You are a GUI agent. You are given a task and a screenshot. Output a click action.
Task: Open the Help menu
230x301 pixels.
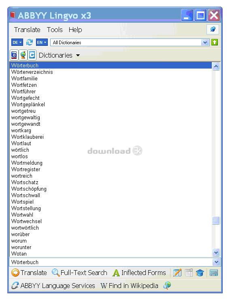75,30
